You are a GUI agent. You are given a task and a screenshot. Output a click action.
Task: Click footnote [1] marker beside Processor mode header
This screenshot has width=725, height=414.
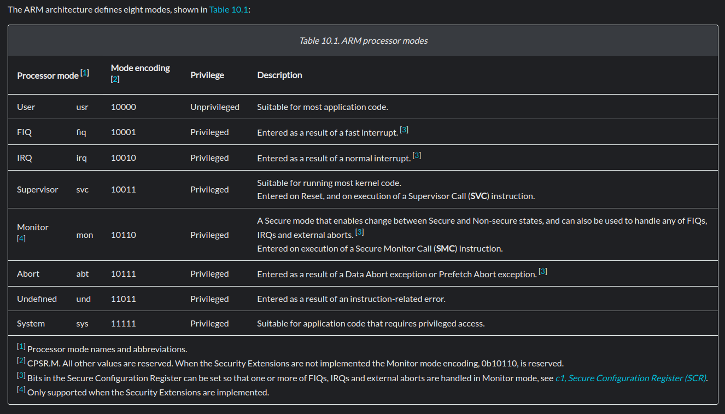[x=85, y=72]
